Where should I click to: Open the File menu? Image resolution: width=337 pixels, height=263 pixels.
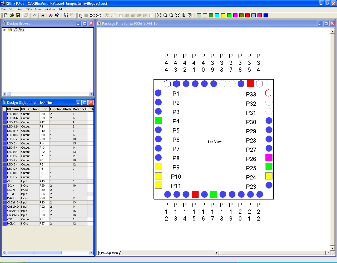[3, 9]
